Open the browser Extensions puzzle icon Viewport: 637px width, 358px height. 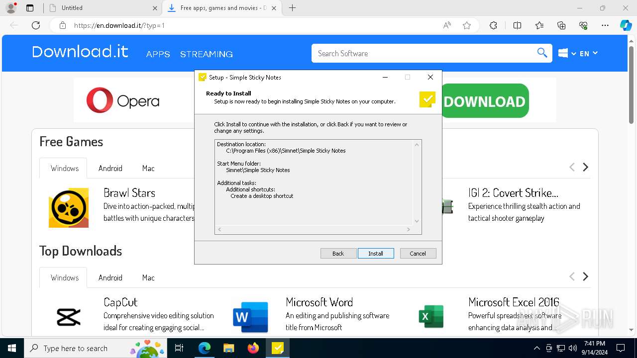[x=493, y=25]
